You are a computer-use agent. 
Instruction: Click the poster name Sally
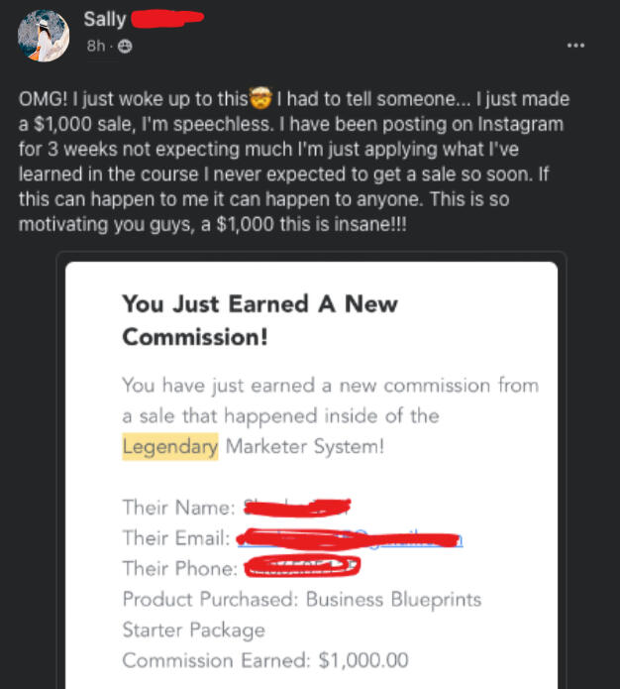[x=105, y=19]
